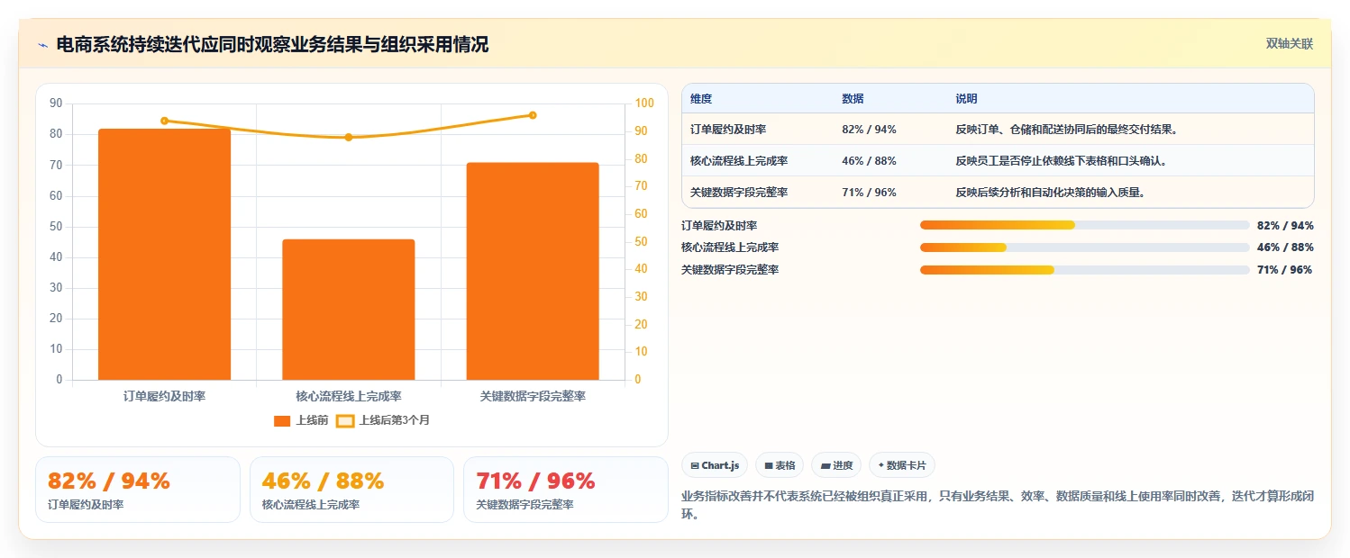Viewport: 1350px width, 558px height.
Task: Click the 82% / 94% table cell
Action: (x=869, y=130)
